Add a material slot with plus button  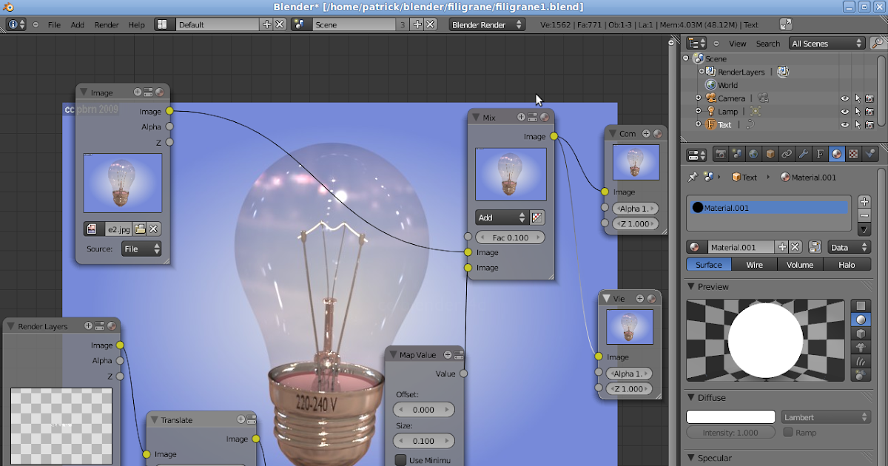(x=864, y=202)
